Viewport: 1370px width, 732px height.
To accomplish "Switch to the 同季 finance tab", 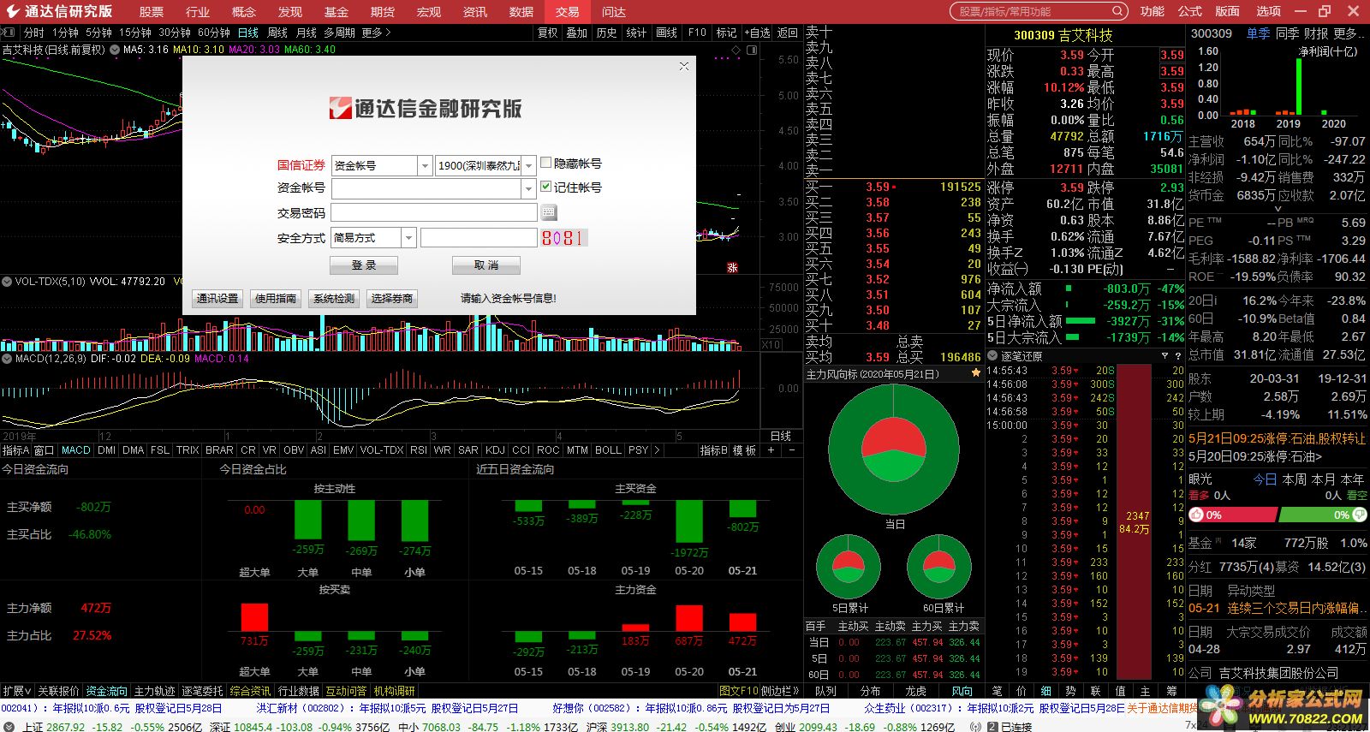I will 1287,33.
